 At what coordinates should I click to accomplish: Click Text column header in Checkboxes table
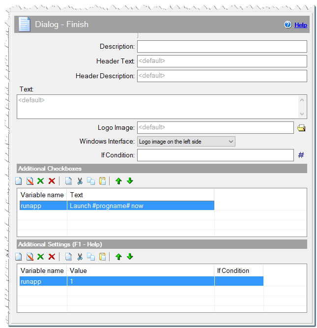141,195
